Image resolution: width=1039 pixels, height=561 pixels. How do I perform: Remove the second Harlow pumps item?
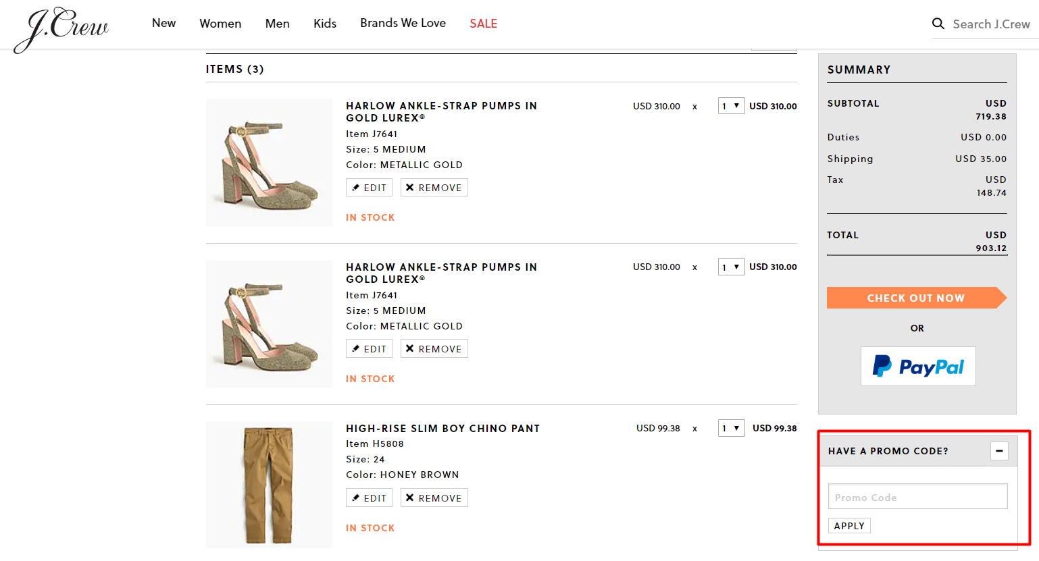tap(434, 349)
